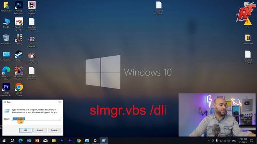The width and height of the screenshot is (257, 144).
Task: Open File Explorer from the taskbar
Action: point(54,140)
